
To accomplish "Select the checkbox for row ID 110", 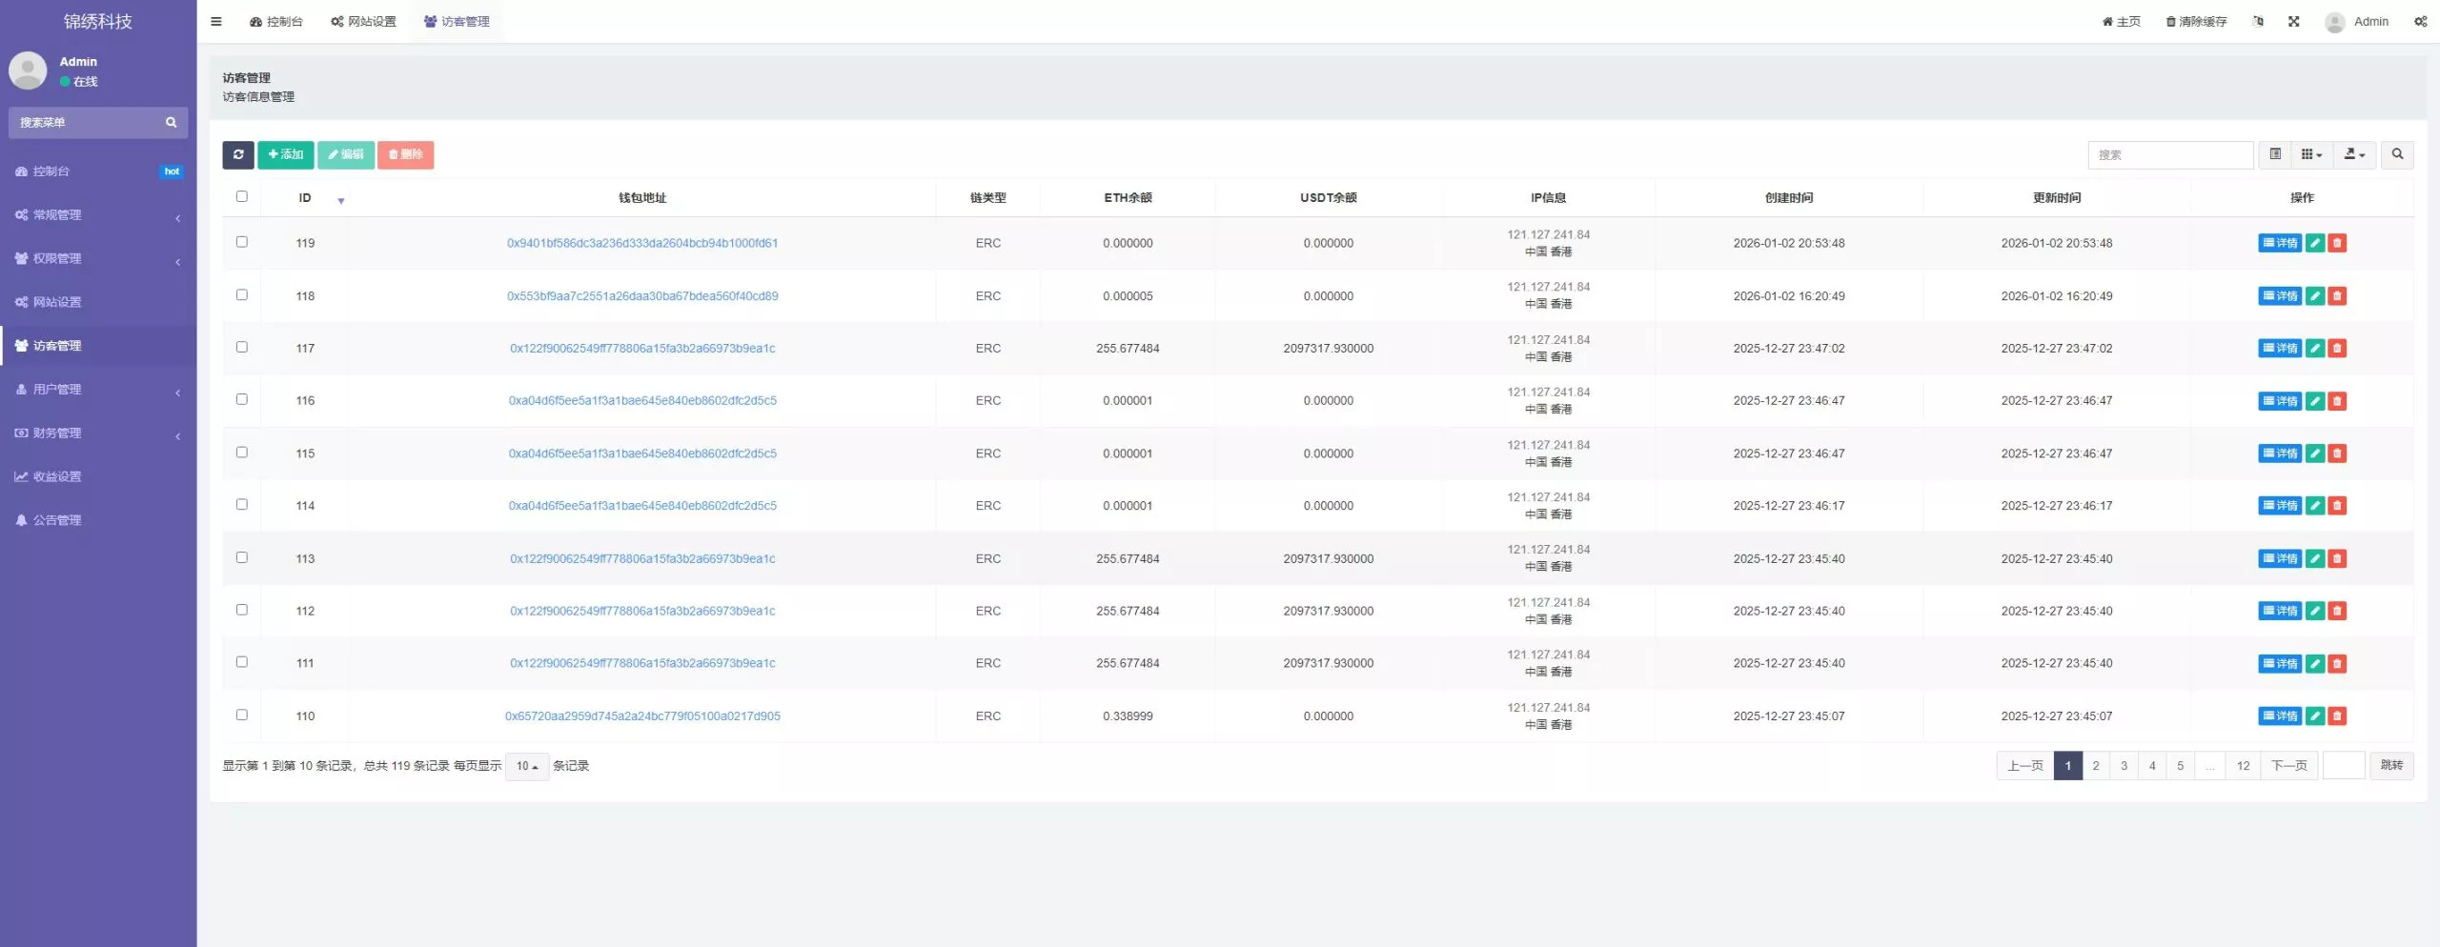I will tap(242, 715).
